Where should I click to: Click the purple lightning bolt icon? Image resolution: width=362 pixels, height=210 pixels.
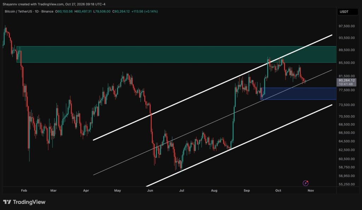click(x=306, y=183)
